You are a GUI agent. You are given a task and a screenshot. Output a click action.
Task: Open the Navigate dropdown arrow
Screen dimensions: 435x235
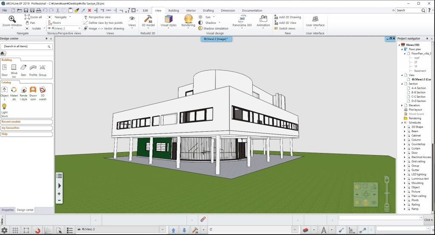pyautogui.click(x=70, y=17)
